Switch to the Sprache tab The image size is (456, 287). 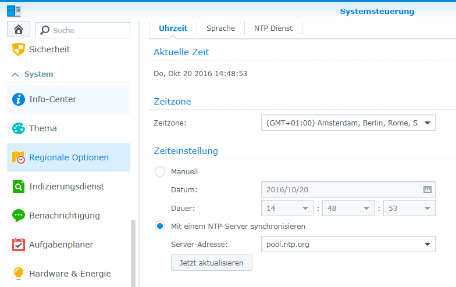(221, 28)
